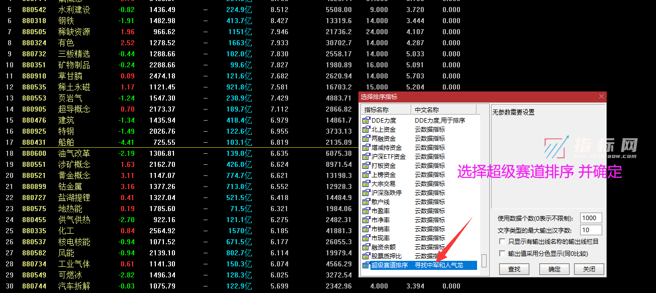656x293 pixels.
Task: Click the icon beside 融资余额 indicator
Action: pos(366,247)
